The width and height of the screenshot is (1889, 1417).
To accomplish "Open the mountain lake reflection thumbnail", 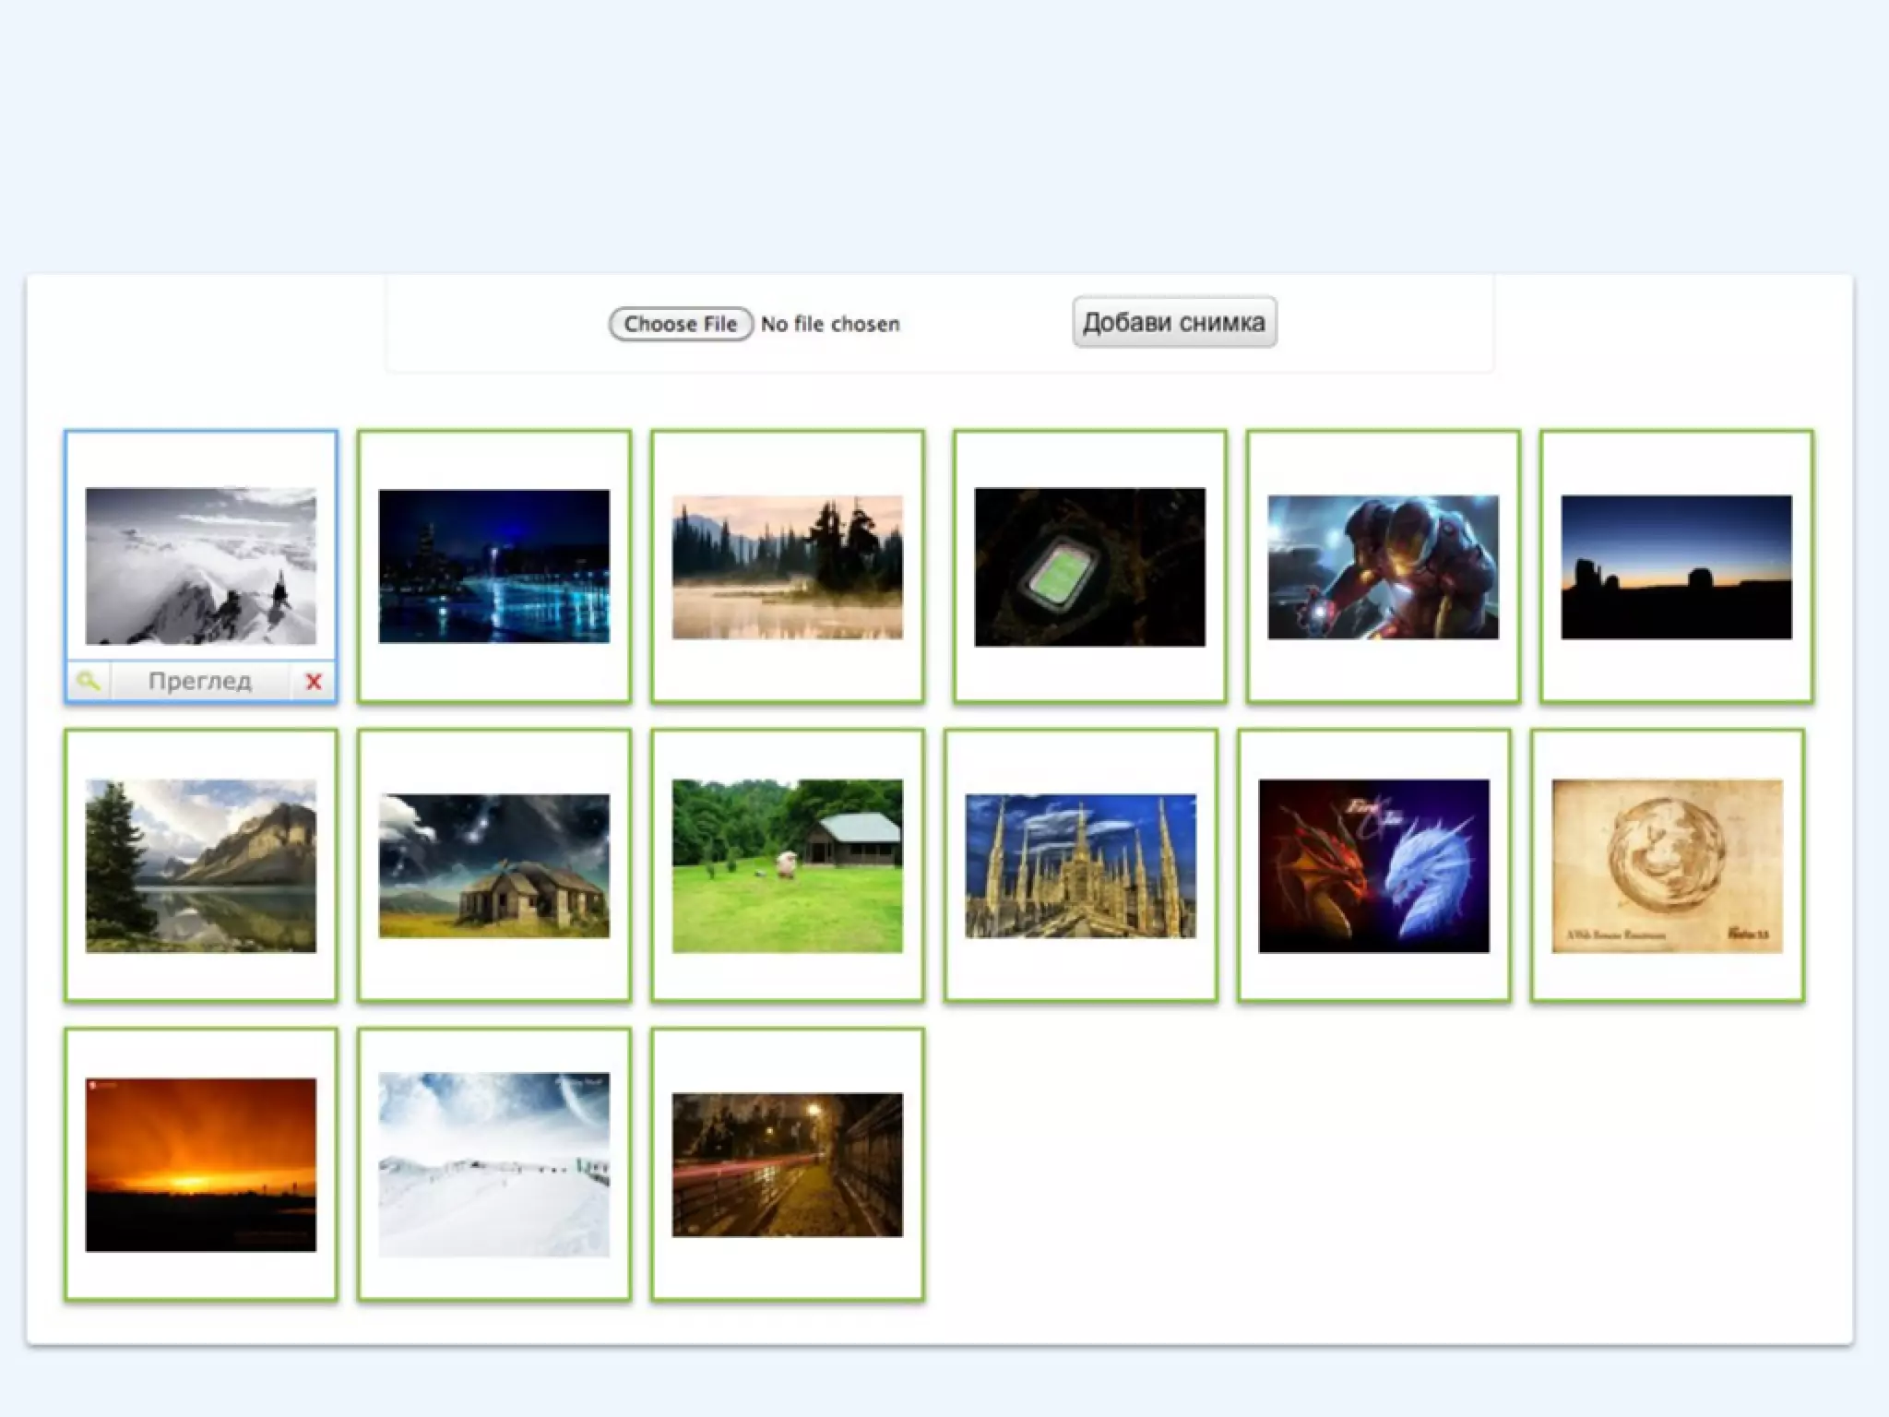I will (x=200, y=865).
